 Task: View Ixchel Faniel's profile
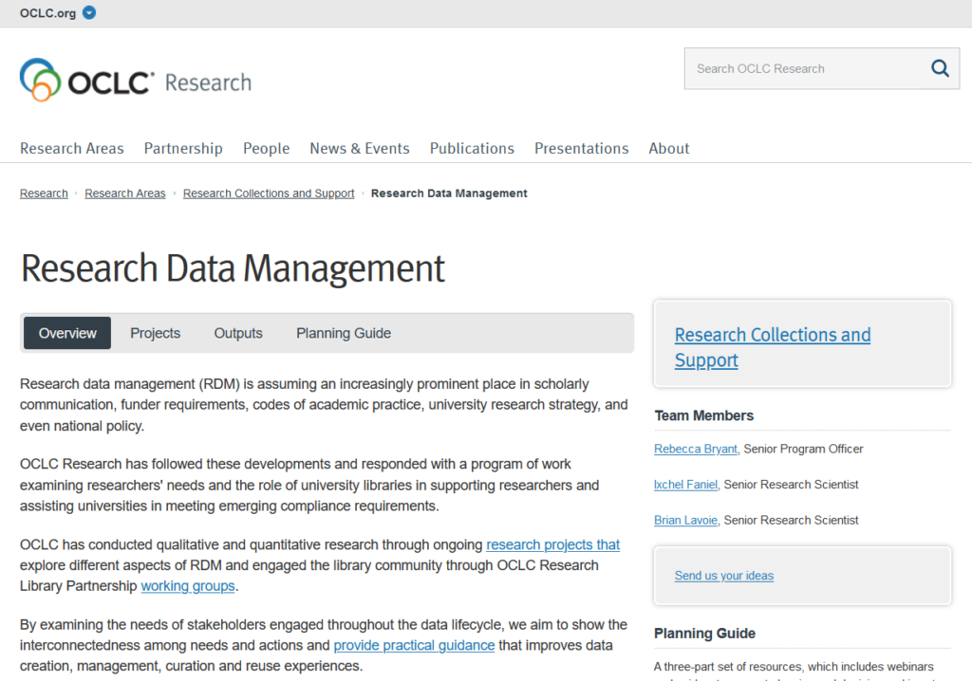point(685,485)
